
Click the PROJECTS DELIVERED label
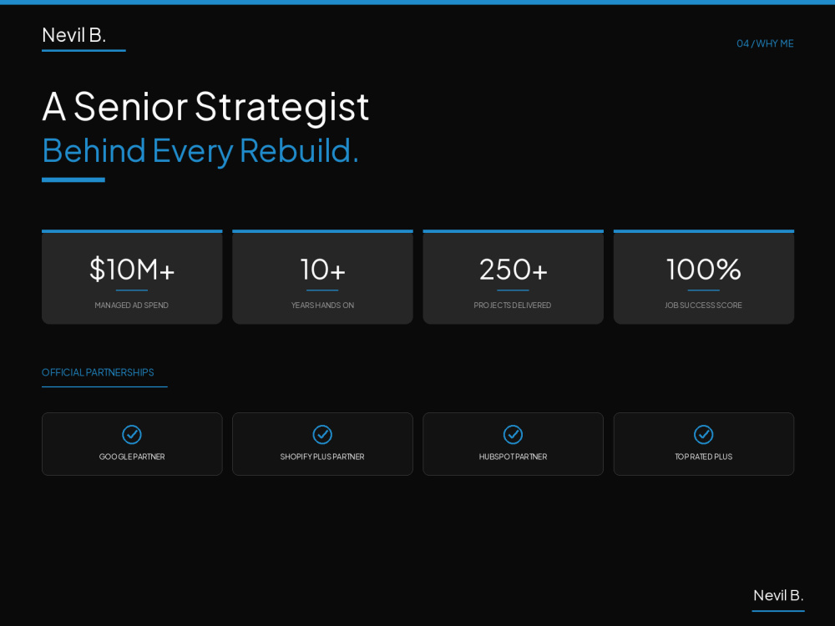pyautogui.click(x=513, y=305)
